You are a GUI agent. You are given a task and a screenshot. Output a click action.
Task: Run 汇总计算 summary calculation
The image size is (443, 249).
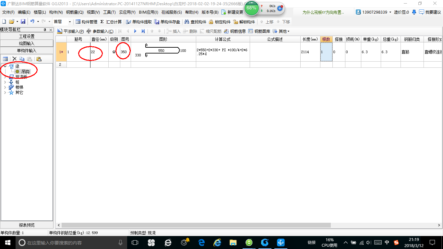pyautogui.click(x=111, y=22)
